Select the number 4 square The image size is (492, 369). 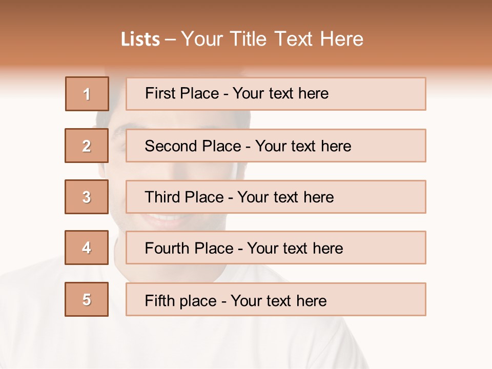click(87, 248)
